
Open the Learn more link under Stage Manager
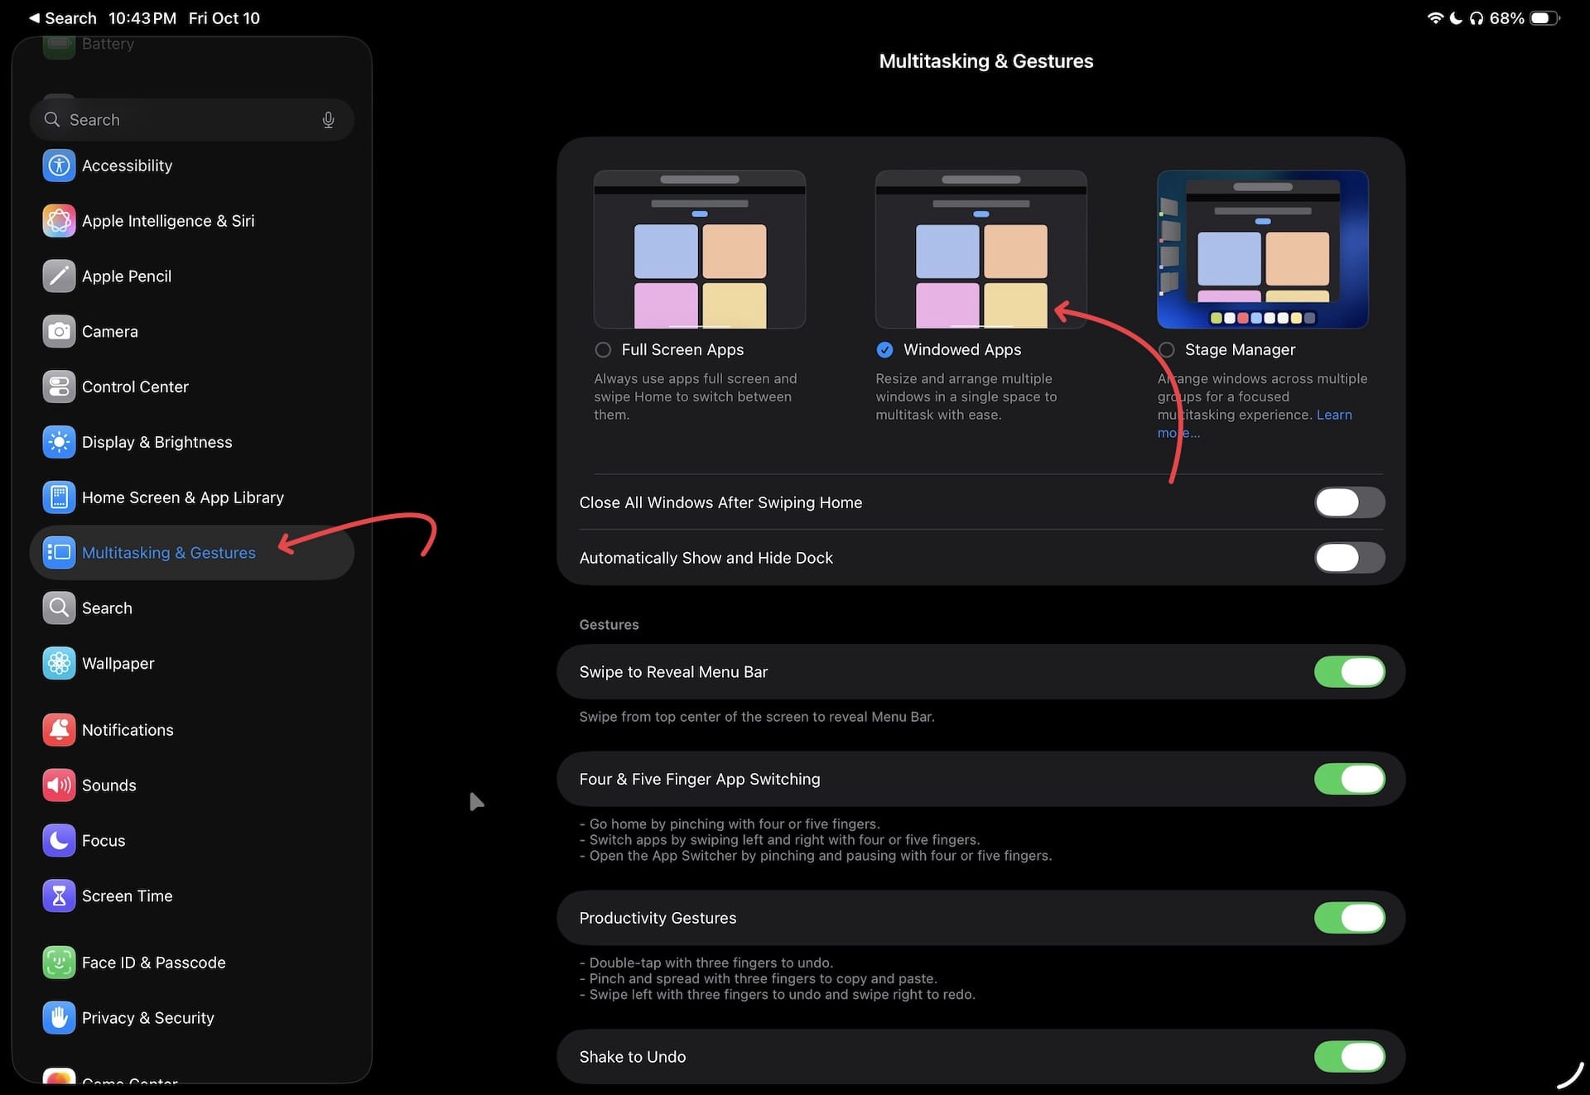coord(1333,415)
